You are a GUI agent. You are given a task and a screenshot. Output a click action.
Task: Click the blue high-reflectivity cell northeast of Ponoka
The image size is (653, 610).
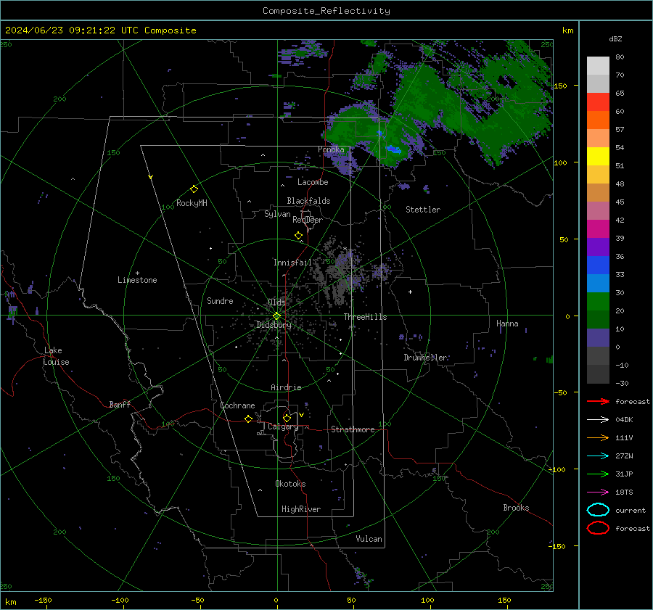[x=393, y=149]
